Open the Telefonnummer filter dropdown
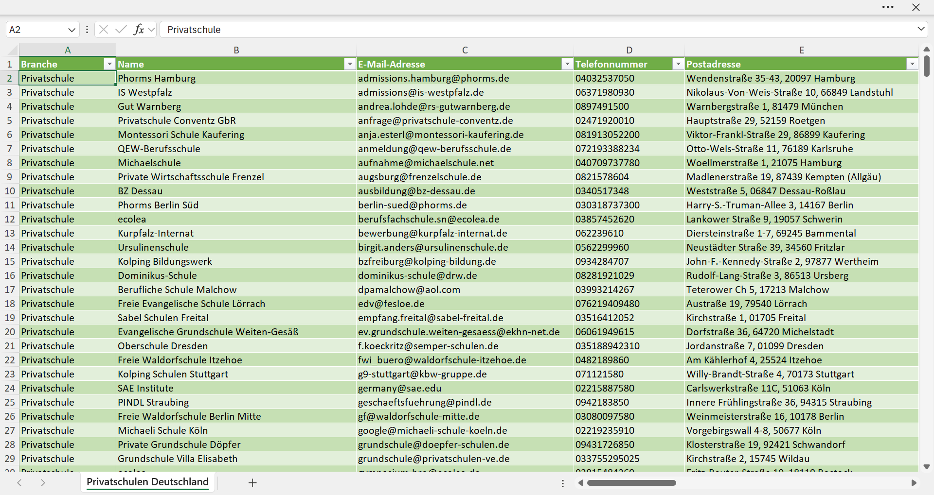Viewport: 934px width, 495px height. tap(678, 64)
